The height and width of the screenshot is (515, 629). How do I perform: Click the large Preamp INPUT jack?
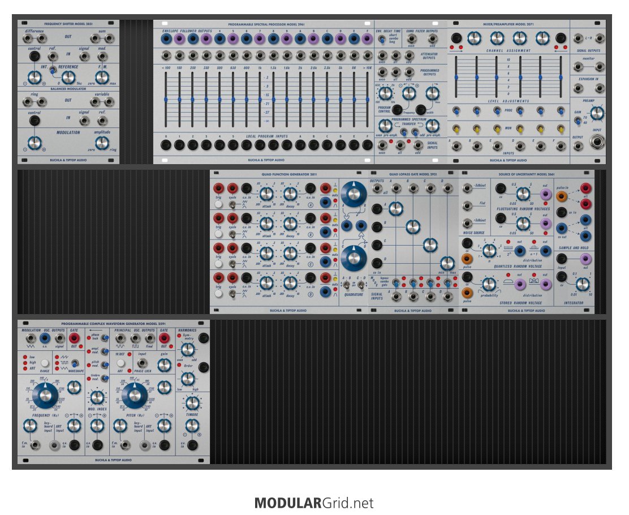597,141
